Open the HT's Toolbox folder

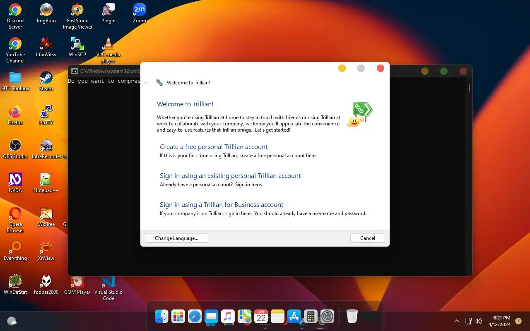click(x=15, y=82)
